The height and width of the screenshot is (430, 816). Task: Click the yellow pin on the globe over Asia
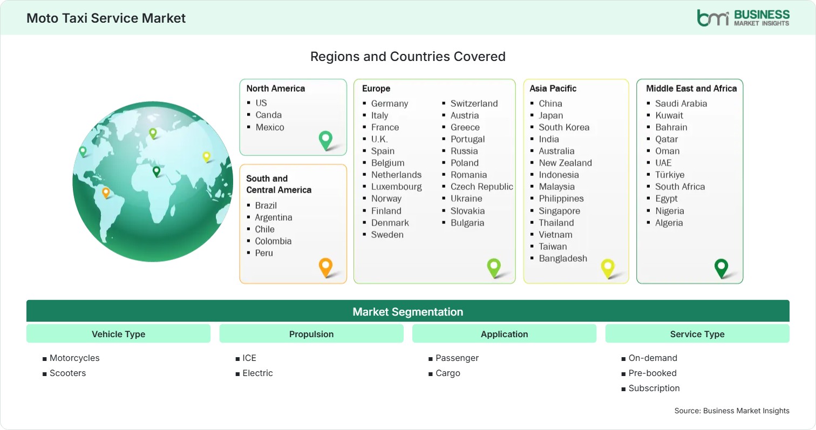206,156
